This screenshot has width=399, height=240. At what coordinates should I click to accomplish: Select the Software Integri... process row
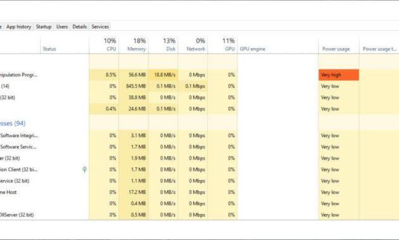pyautogui.click(x=18, y=136)
